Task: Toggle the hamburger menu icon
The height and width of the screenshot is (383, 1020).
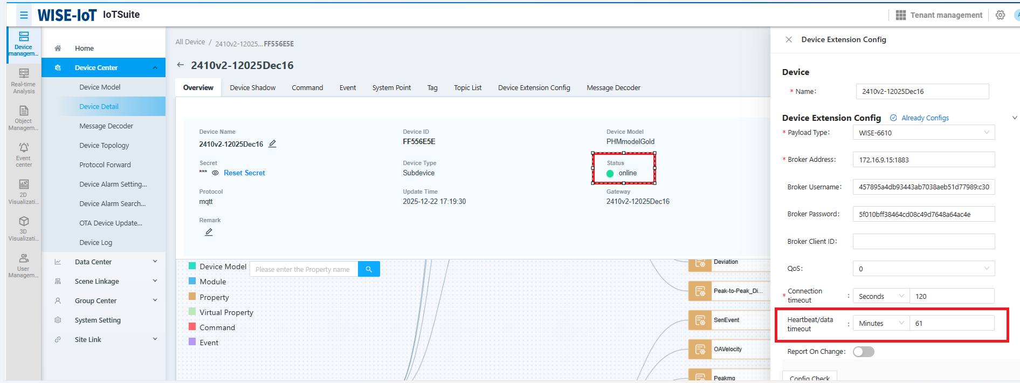Action: point(24,15)
